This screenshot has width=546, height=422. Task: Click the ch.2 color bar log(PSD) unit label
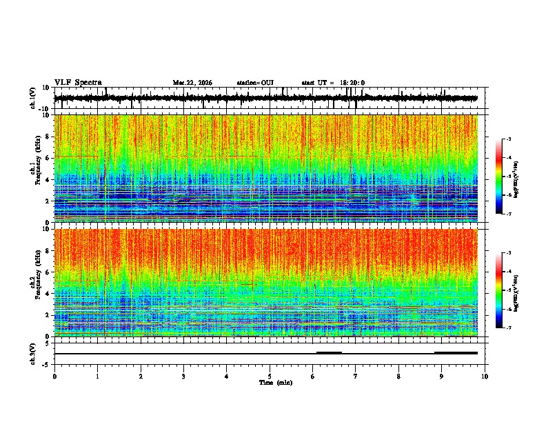click(516, 293)
